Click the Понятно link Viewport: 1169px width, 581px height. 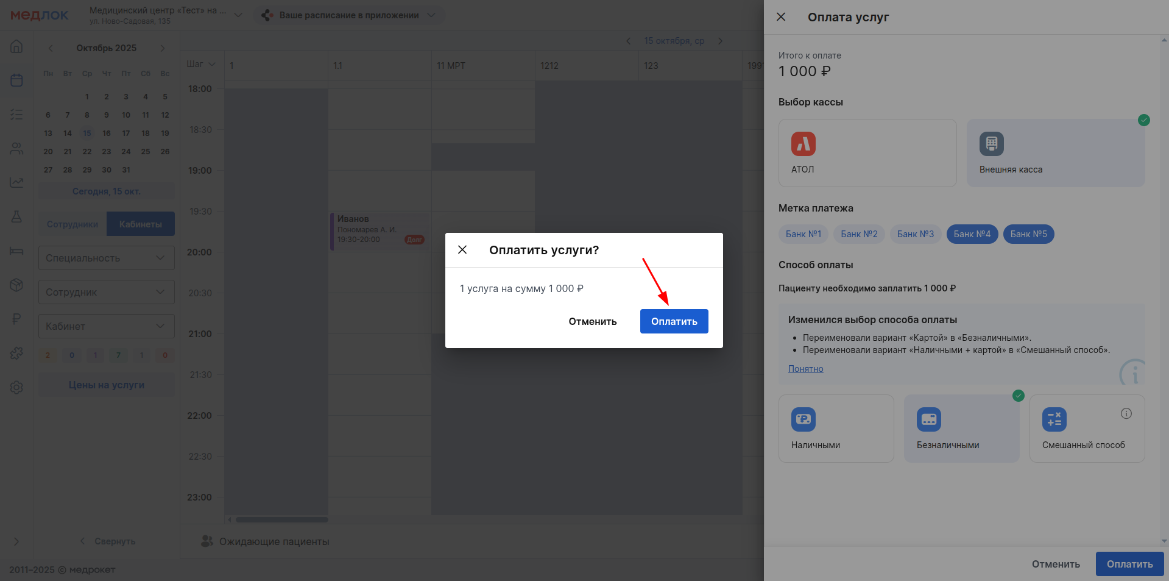coord(805,369)
